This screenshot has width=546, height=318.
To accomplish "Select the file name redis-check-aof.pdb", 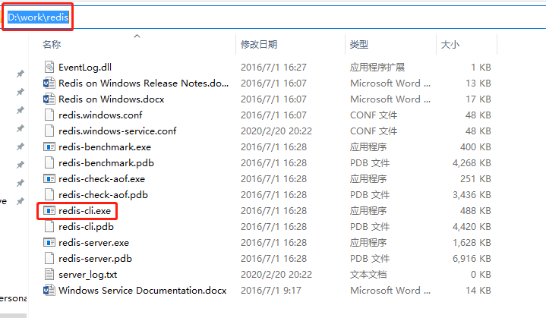I will pos(103,195).
